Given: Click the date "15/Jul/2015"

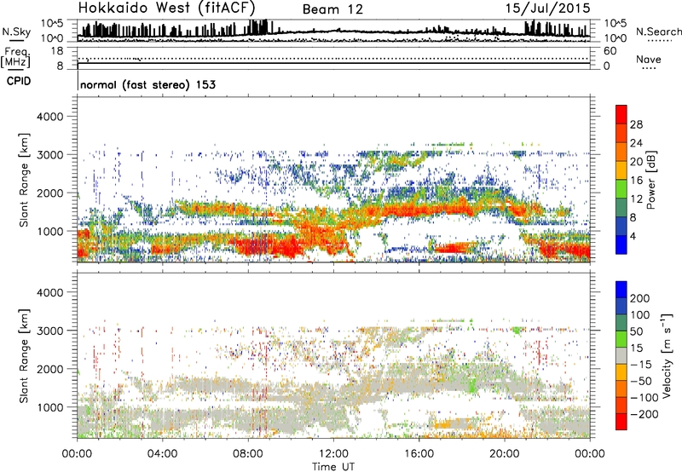Looking at the screenshot, I should pos(547,9).
